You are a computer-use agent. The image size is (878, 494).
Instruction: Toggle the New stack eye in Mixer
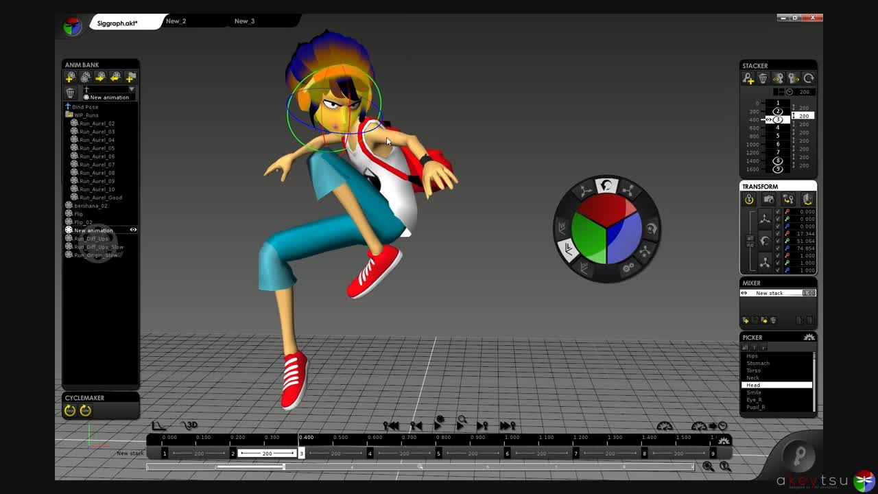tap(744, 293)
